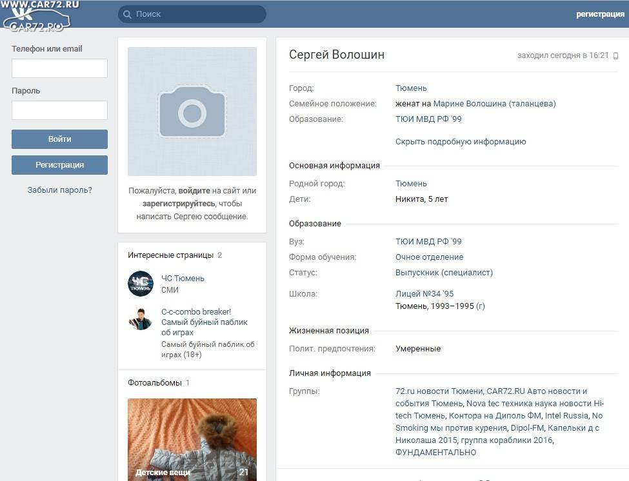
Task: Open the Забыли пароль? link
Action: coord(59,190)
